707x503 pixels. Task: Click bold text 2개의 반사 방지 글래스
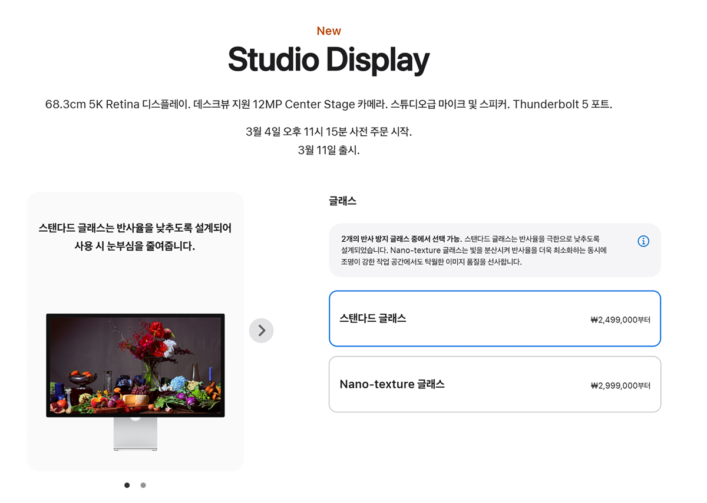pyautogui.click(x=401, y=239)
